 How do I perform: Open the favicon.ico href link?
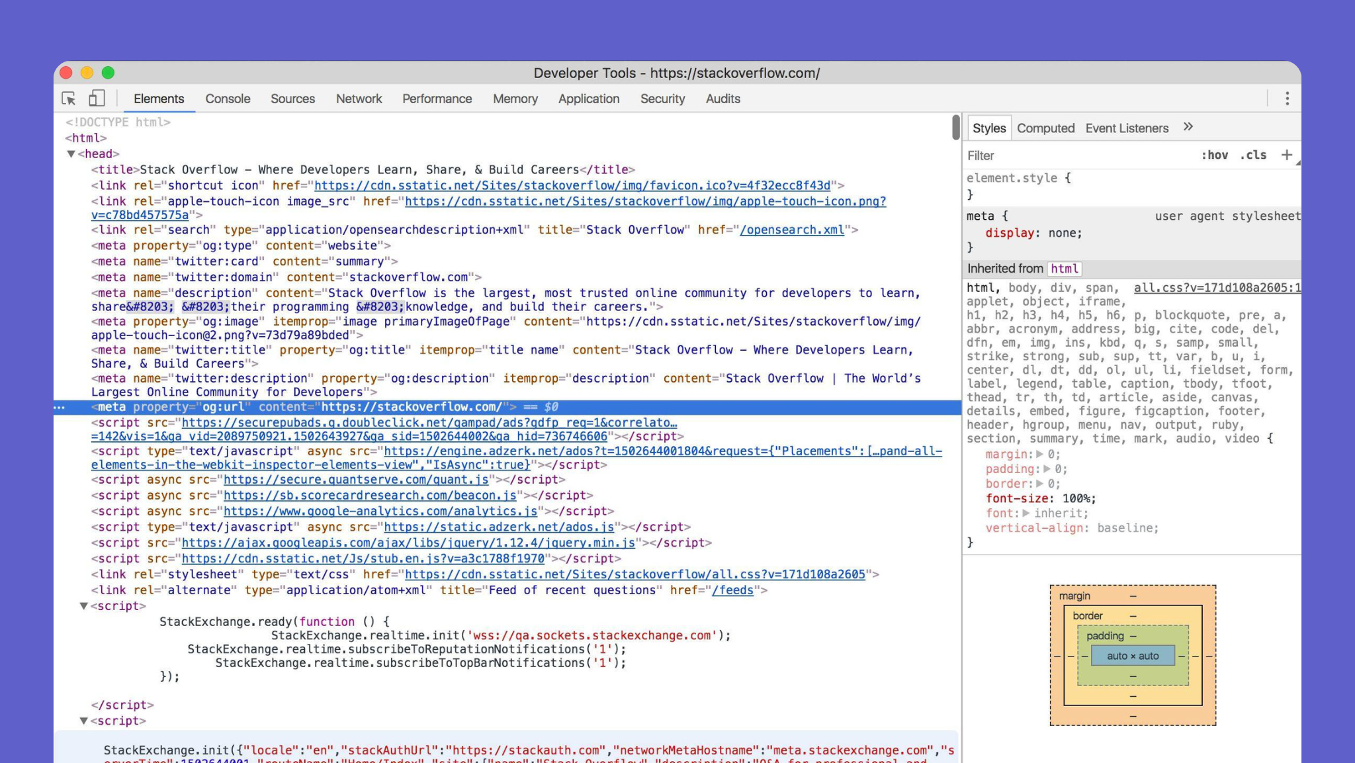(572, 186)
